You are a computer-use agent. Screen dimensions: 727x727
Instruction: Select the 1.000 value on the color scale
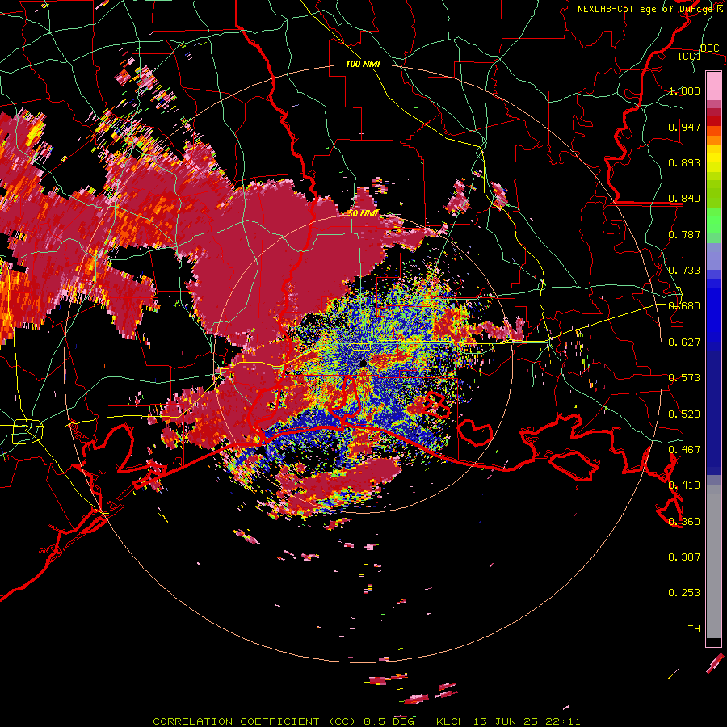tap(684, 90)
